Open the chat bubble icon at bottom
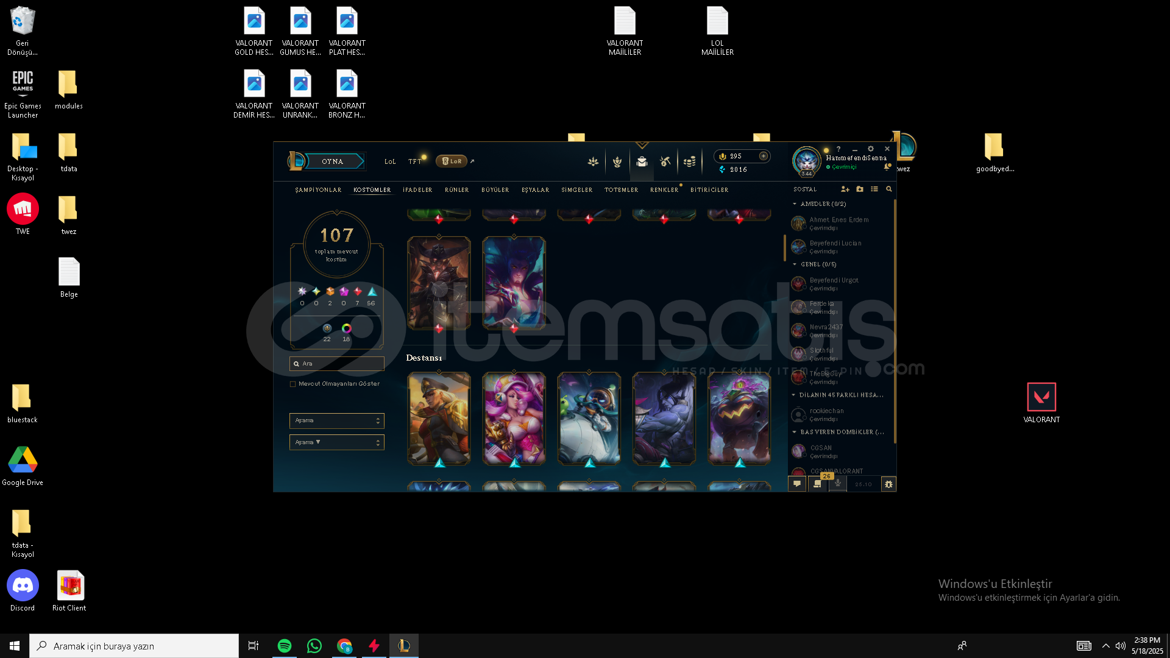The width and height of the screenshot is (1170, 658). coord(797,484)
